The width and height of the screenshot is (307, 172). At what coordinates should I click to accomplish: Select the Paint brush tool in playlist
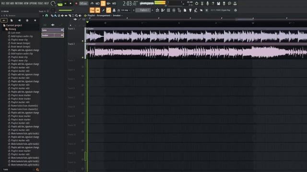point(56,16)
